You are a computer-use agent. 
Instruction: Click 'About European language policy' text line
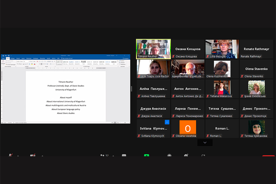(x=66, y=109)
